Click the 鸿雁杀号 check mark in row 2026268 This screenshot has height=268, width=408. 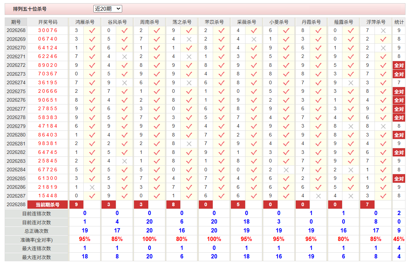[92, 31]
